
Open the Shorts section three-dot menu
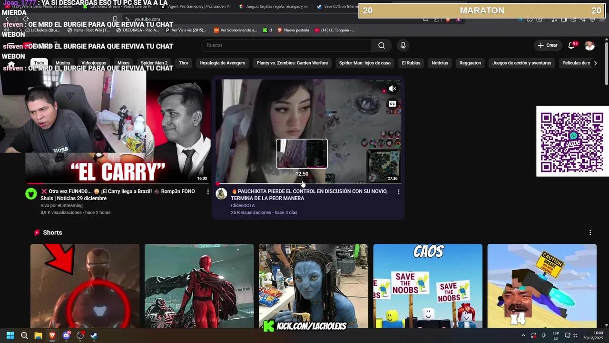(x=590, y=232)
